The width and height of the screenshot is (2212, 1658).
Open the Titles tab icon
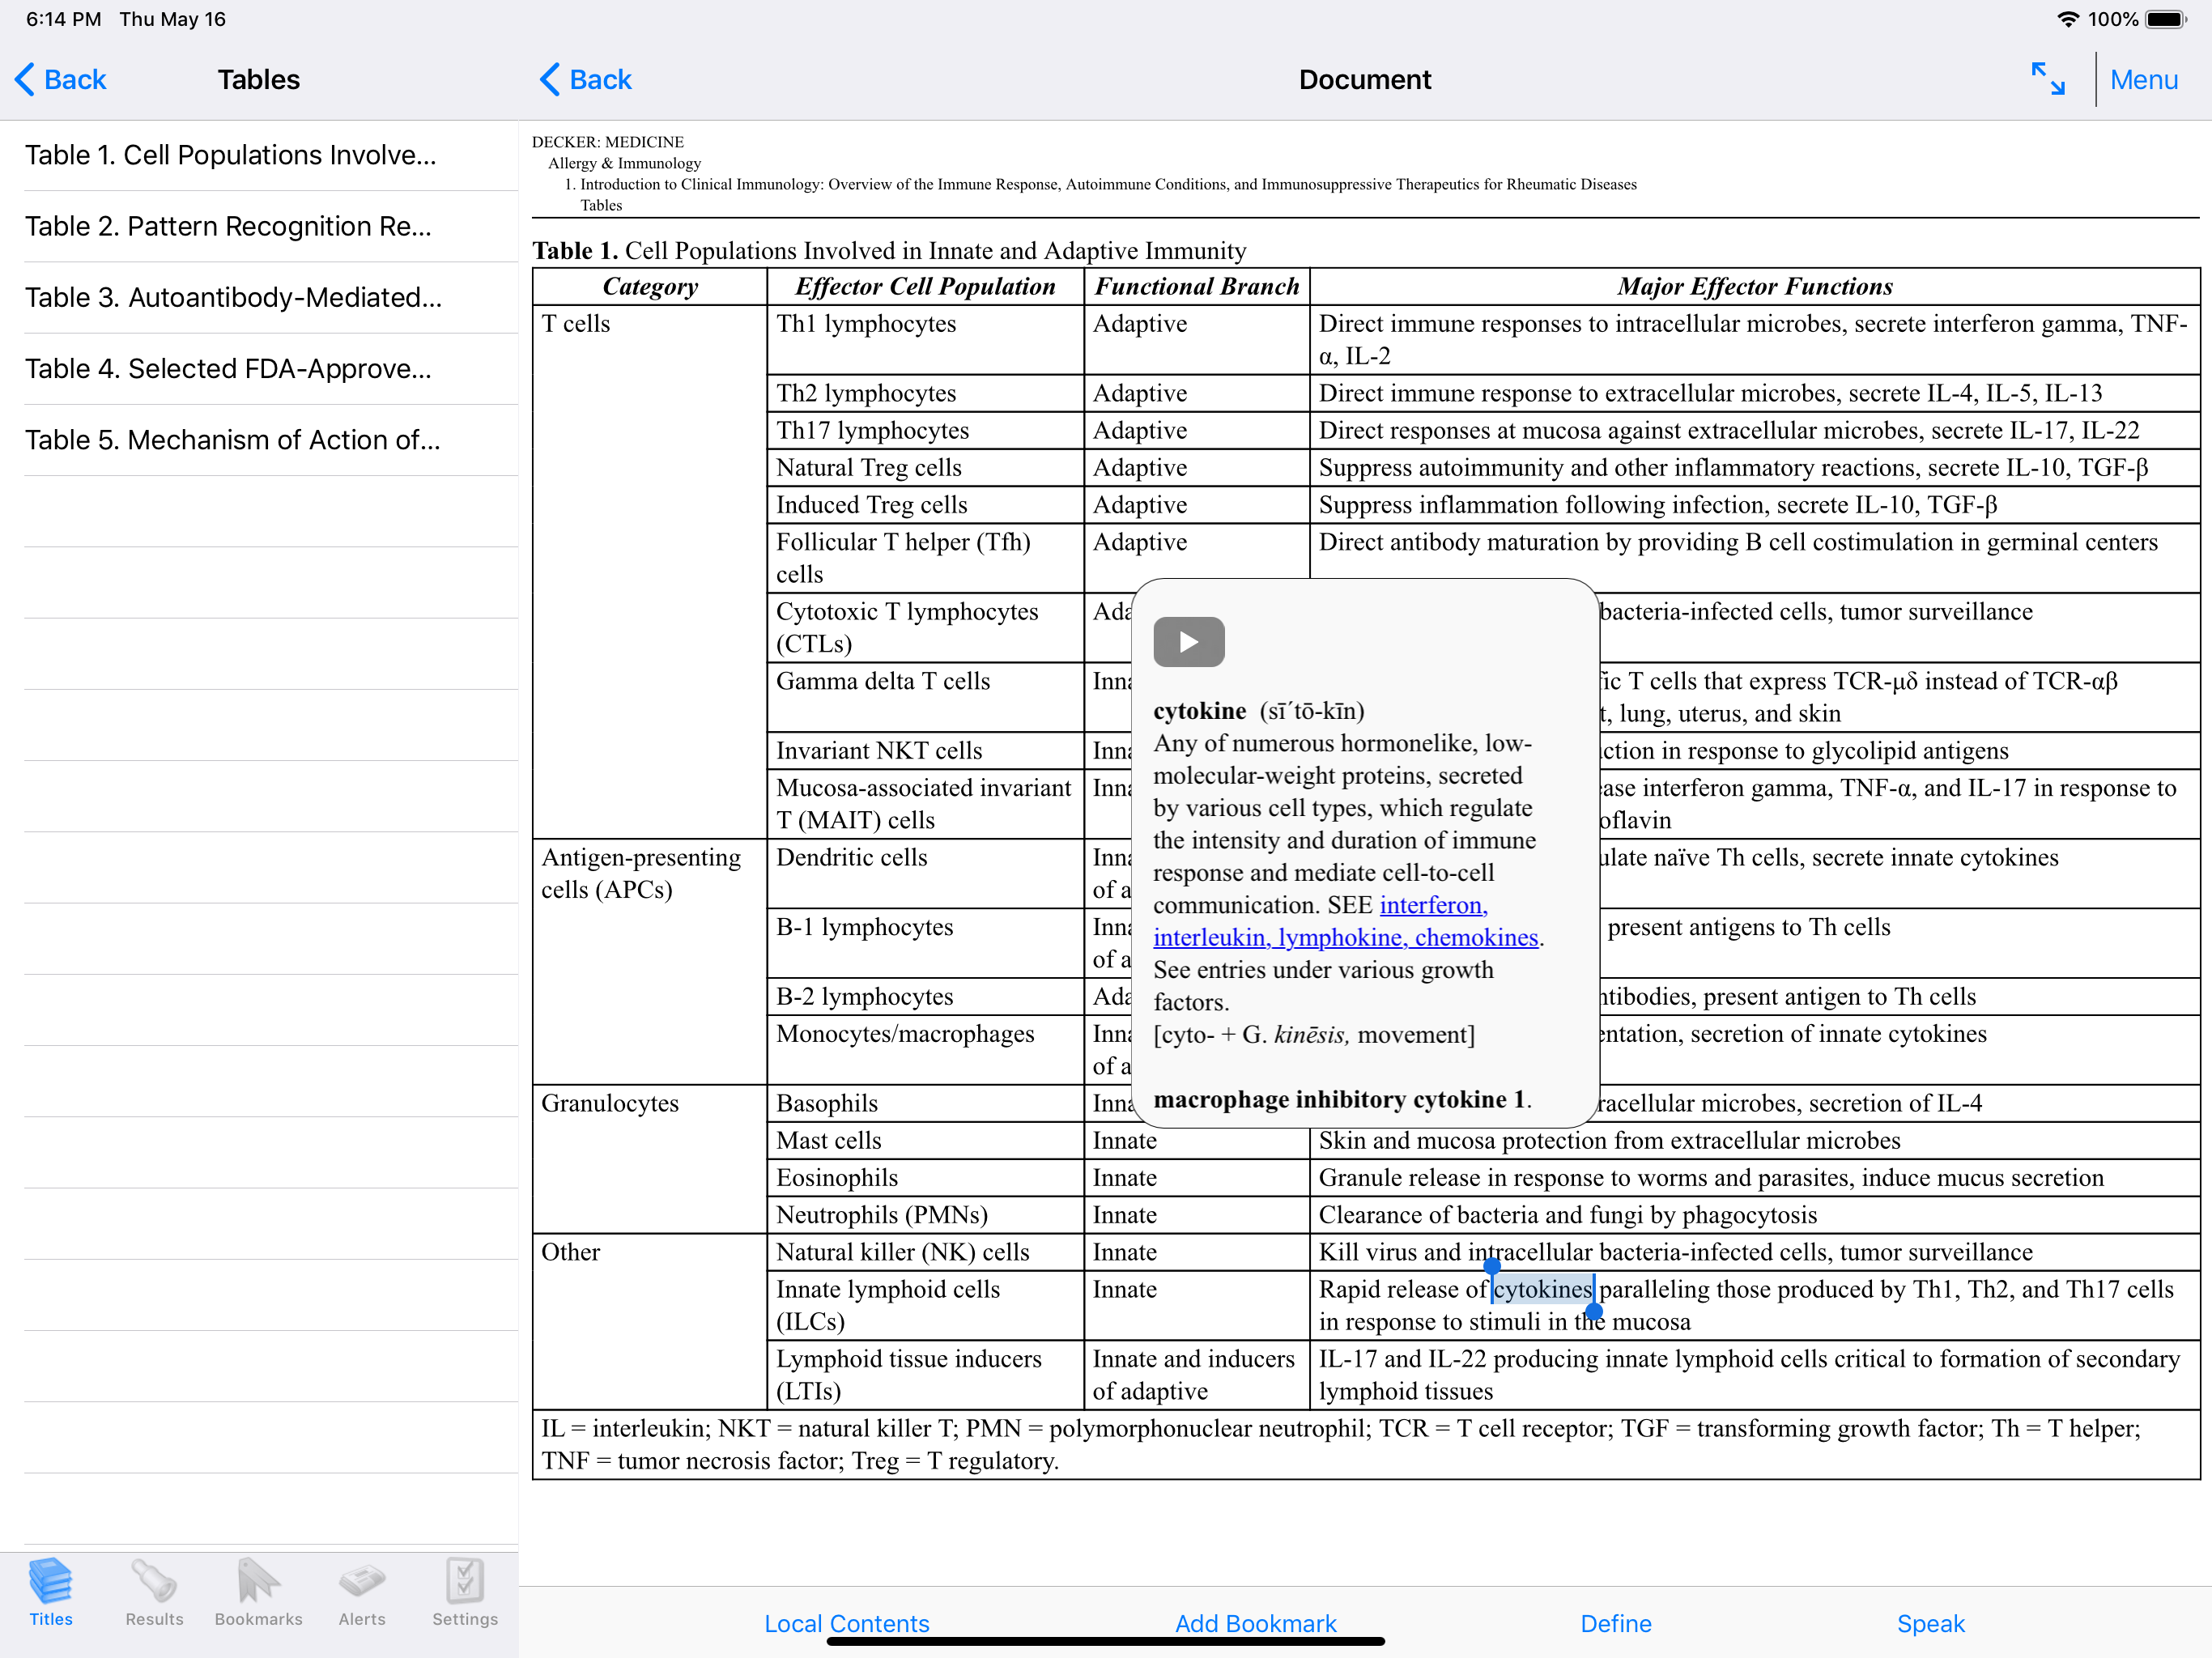pyautogui.click(x=51, y=1592)
